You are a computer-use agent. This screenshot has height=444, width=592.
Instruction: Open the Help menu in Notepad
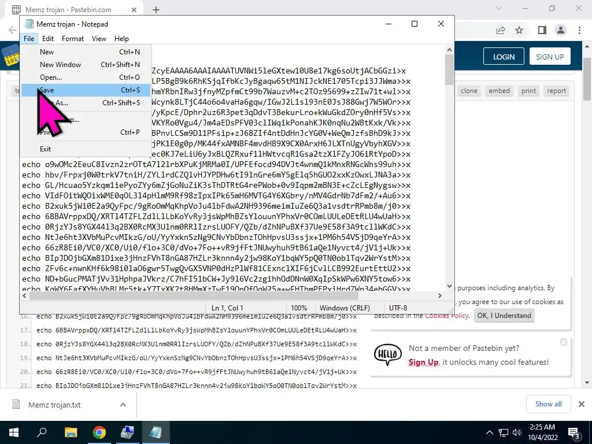click(x=121, y=39)
